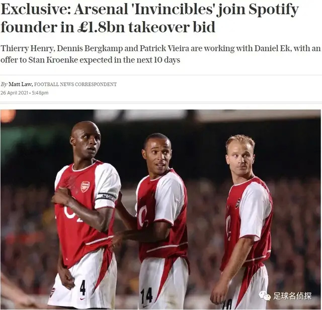Click the FOOTBALL NEWS CORRESPONDENT label
Image resolution: width=322 pixels, height=310 pixels.
75,84
